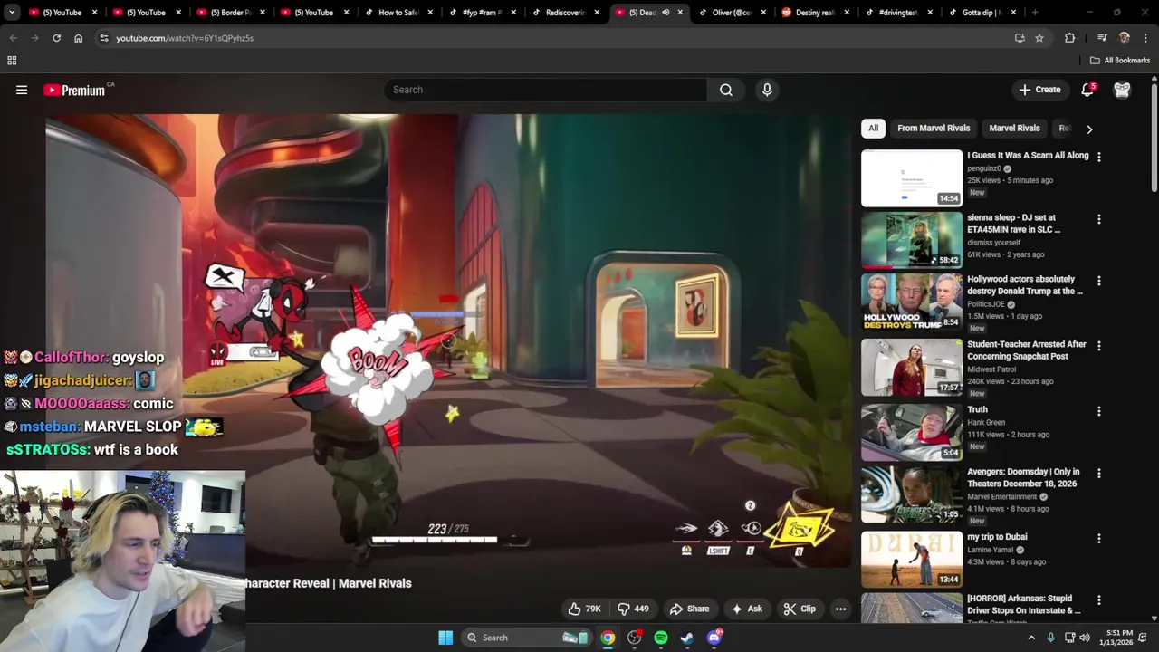Reload the page in Chrome
Viewport: 1159px width, 652px height.
pyautogui.click(x=56, y=38)
